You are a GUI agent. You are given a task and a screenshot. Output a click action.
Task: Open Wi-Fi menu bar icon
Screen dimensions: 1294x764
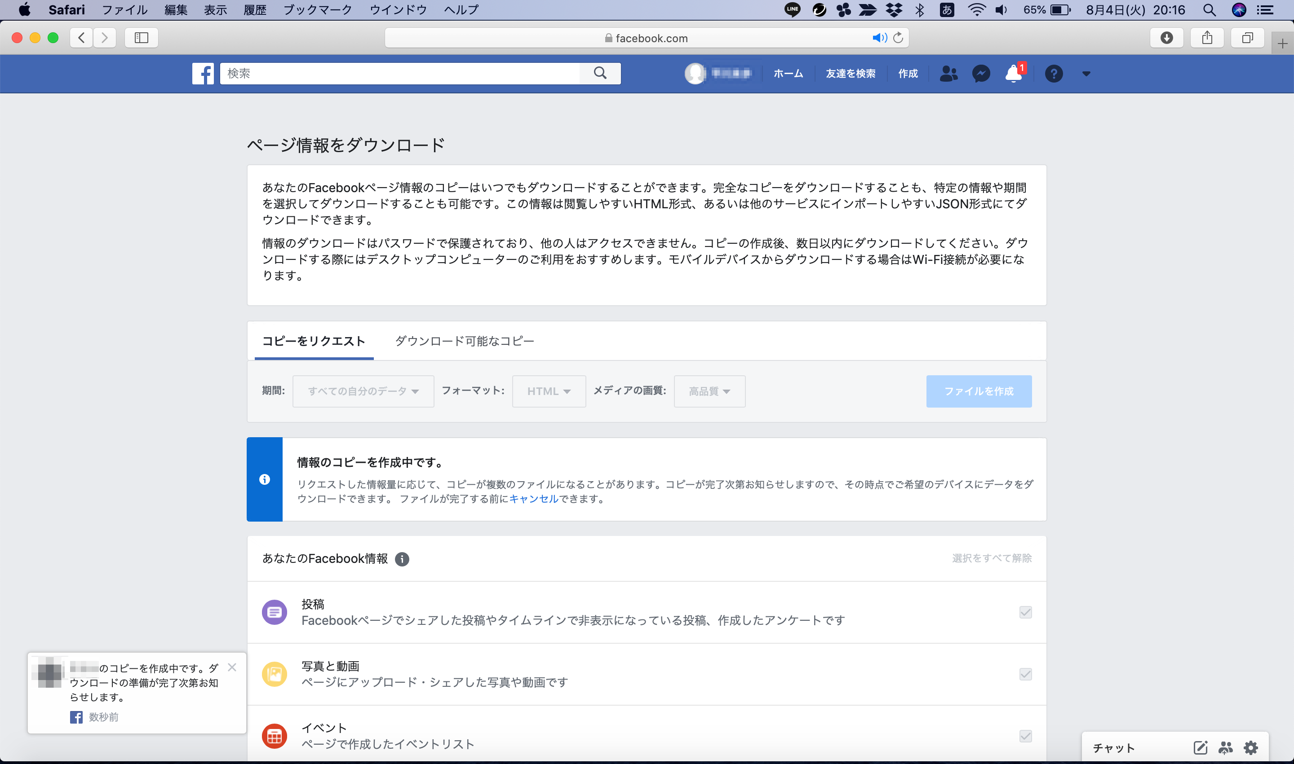(976, 10)
